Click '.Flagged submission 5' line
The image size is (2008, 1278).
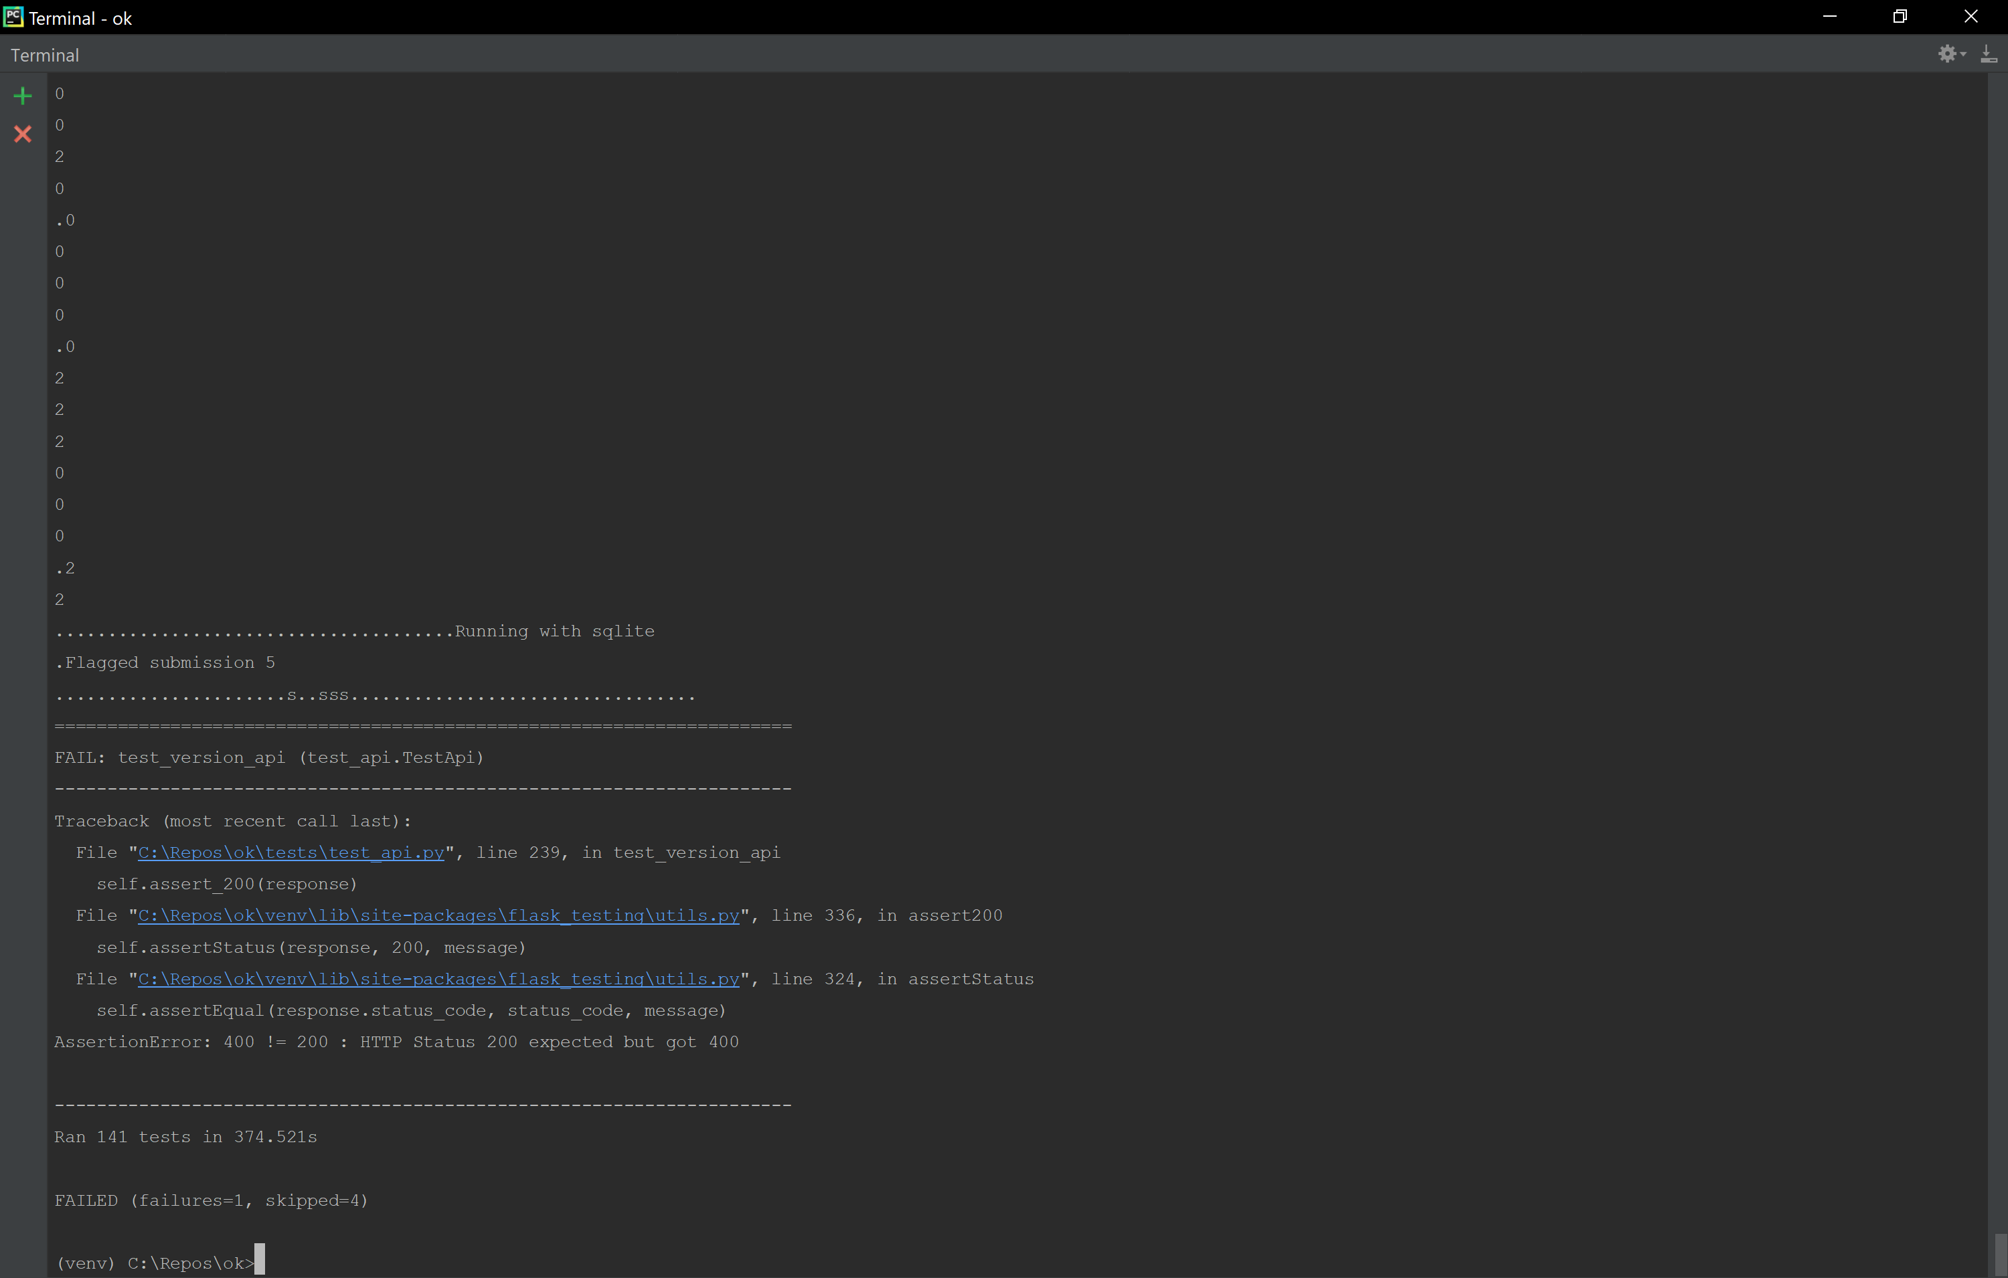click(165, 663)
